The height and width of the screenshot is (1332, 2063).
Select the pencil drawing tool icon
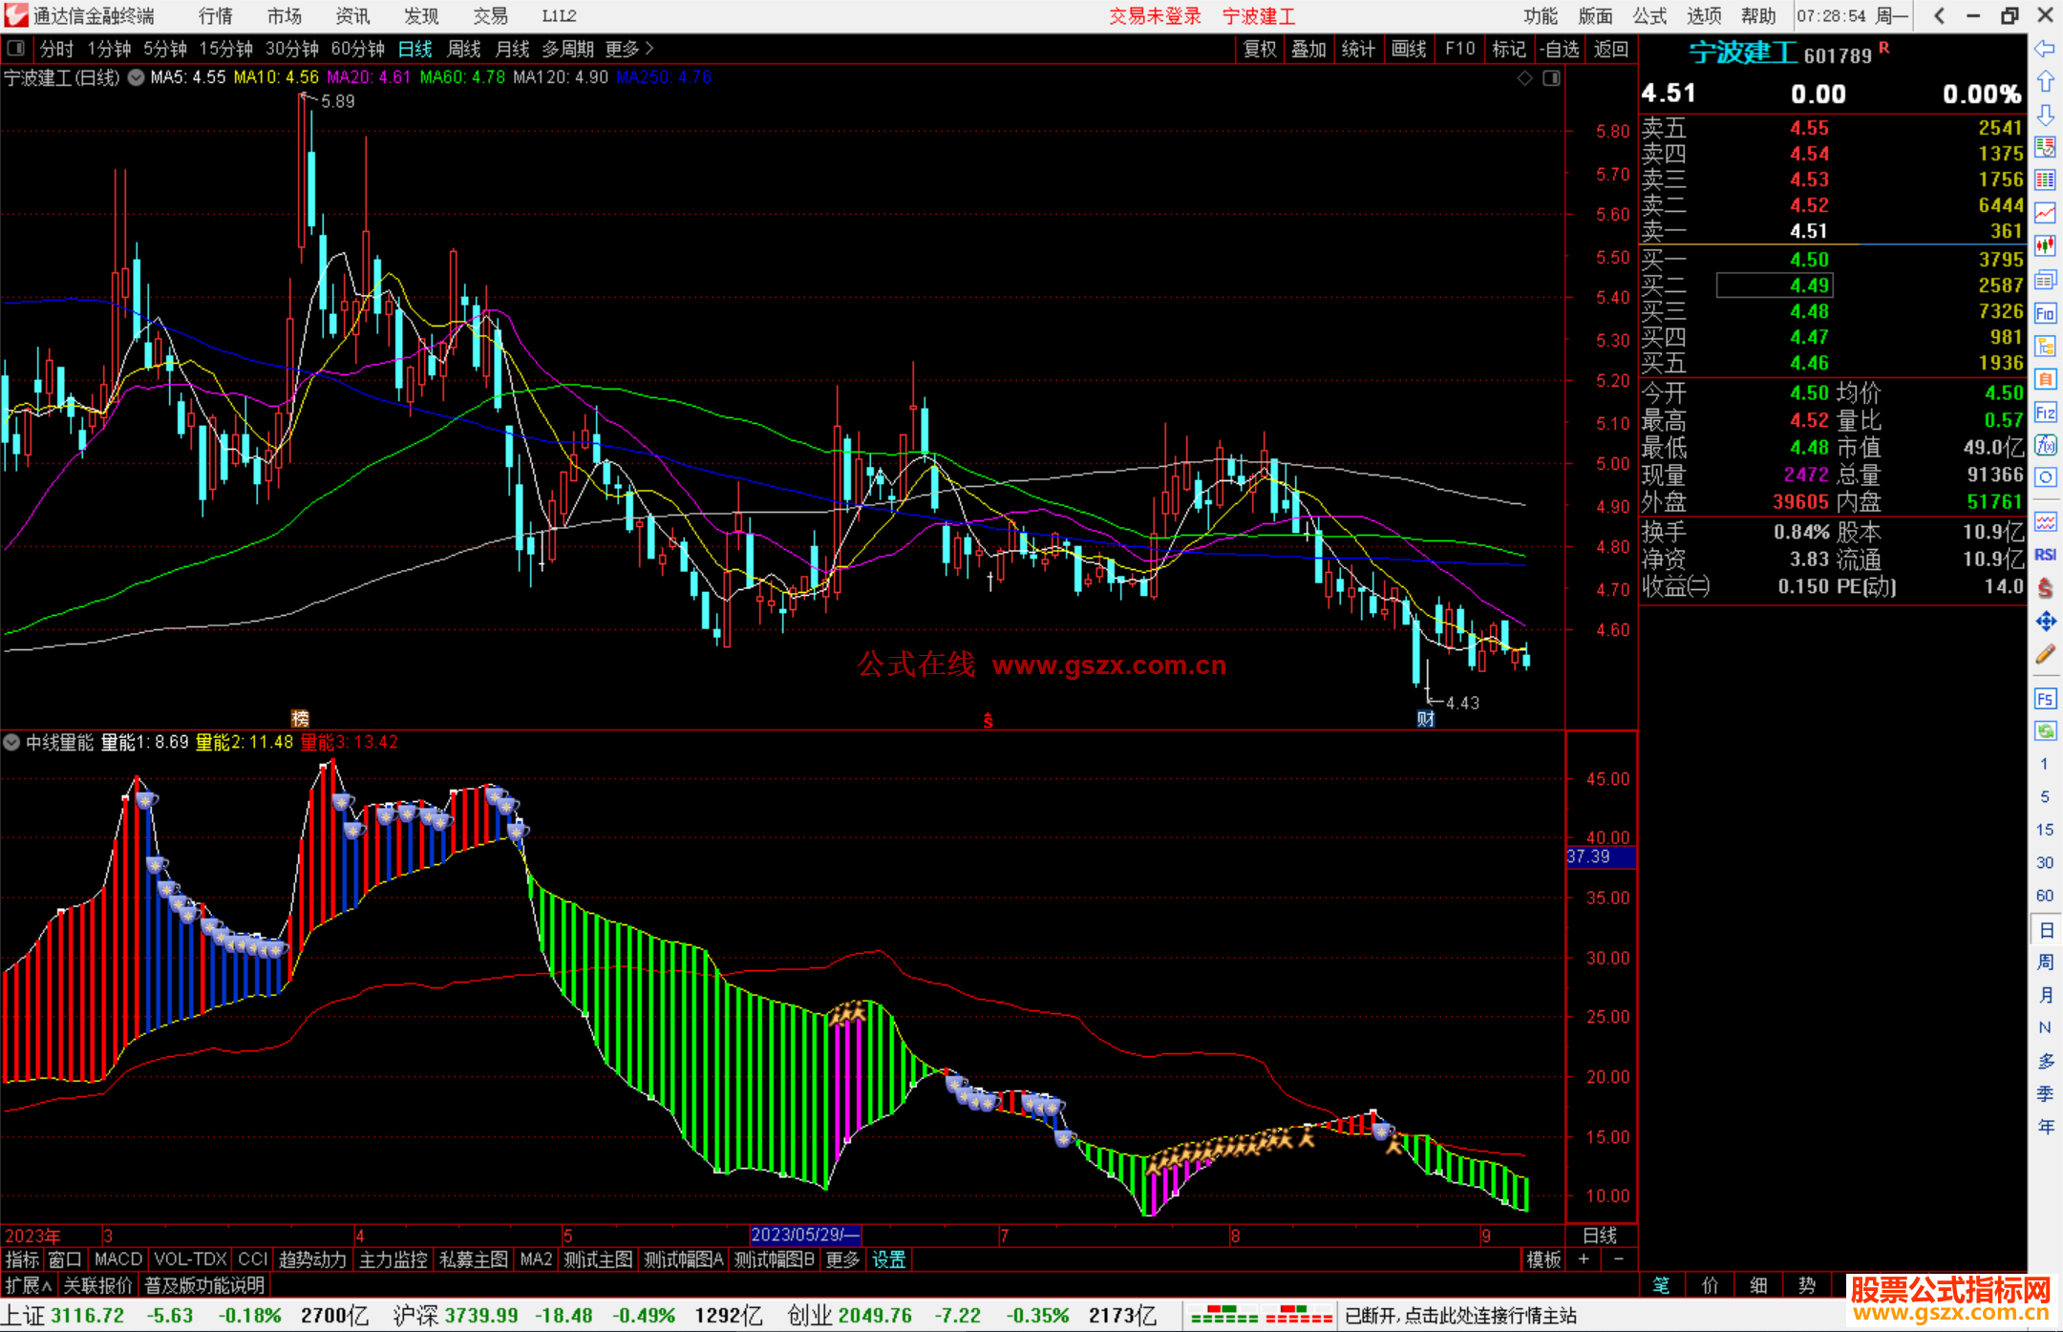[x=2045, y=654]
